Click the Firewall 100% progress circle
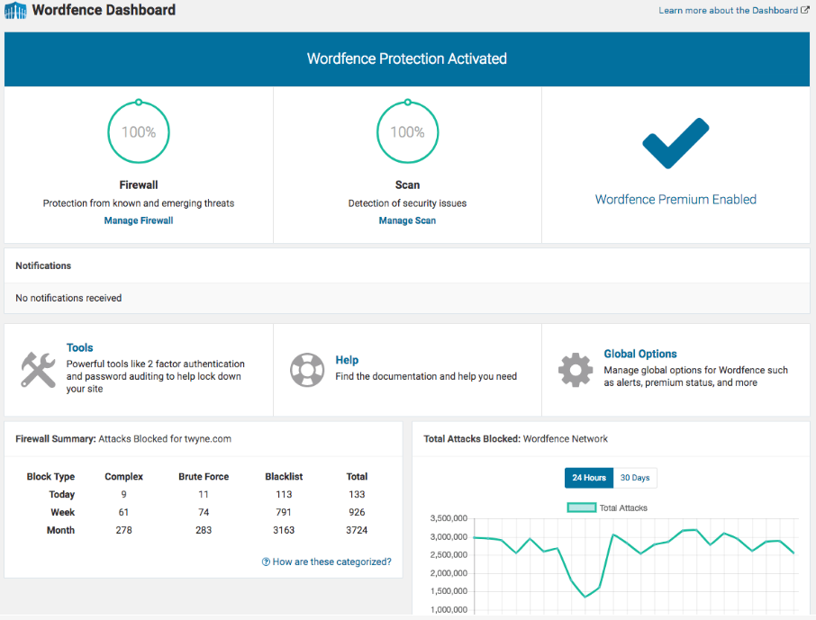Screen dimensions: 816x620 pos(138,131)
